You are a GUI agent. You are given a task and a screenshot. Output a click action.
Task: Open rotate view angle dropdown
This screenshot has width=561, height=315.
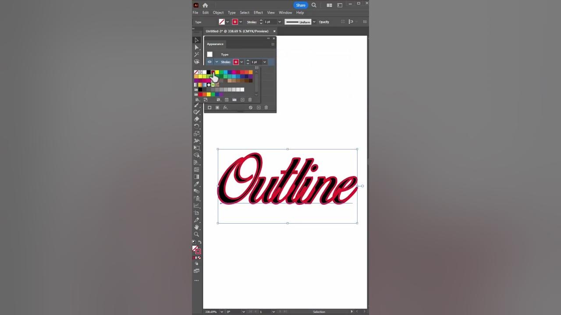click(243, 312)
